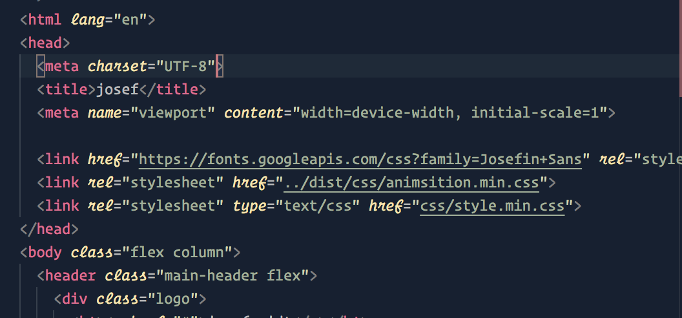Click the type attribute name
Image resolution: width=682 pixels, height=318 pixels.
point(250,206)
